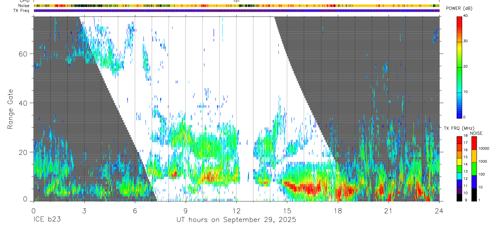Click the 'Noise' strip label at top left

24,6
